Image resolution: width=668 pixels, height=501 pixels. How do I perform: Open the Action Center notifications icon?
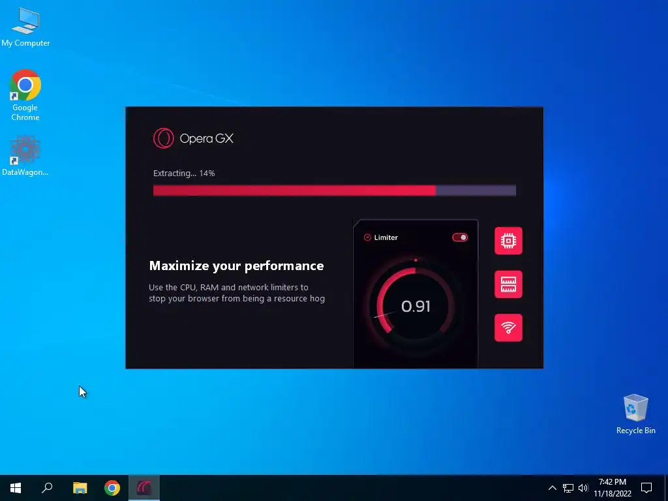pos(646,488)
